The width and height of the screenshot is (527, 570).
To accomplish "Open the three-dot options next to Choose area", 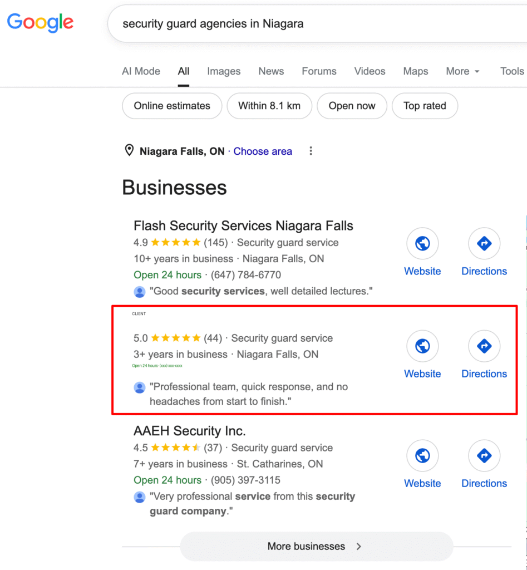I will [x=311, y=151].
